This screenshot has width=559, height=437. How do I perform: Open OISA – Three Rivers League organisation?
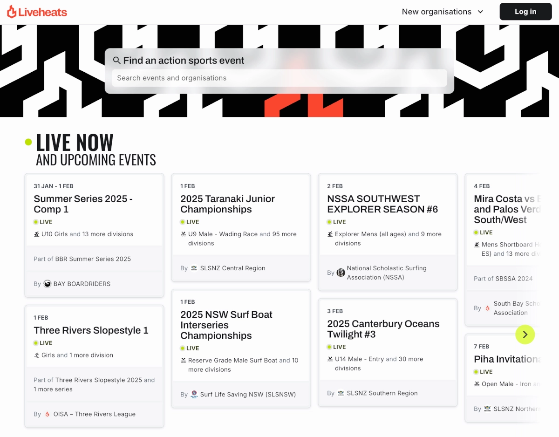click(x=95, y=414)
